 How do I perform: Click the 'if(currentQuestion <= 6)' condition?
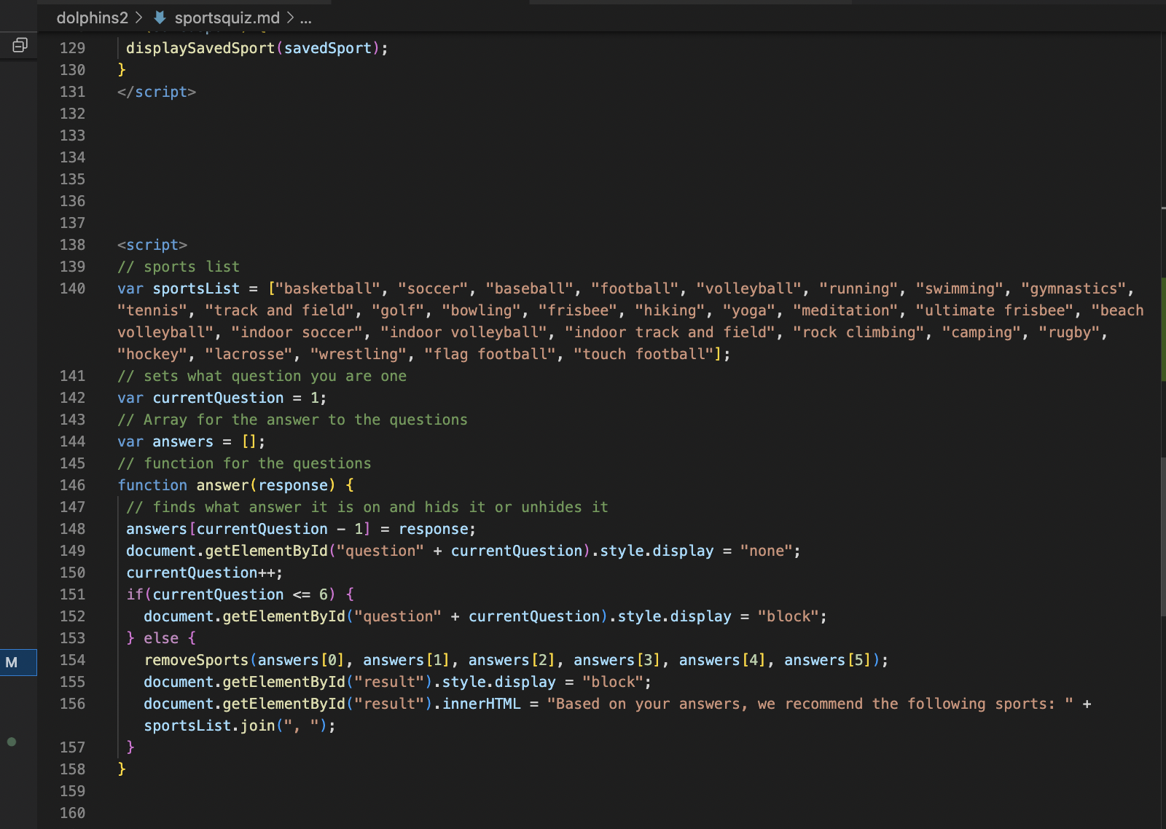coord(231,594)
